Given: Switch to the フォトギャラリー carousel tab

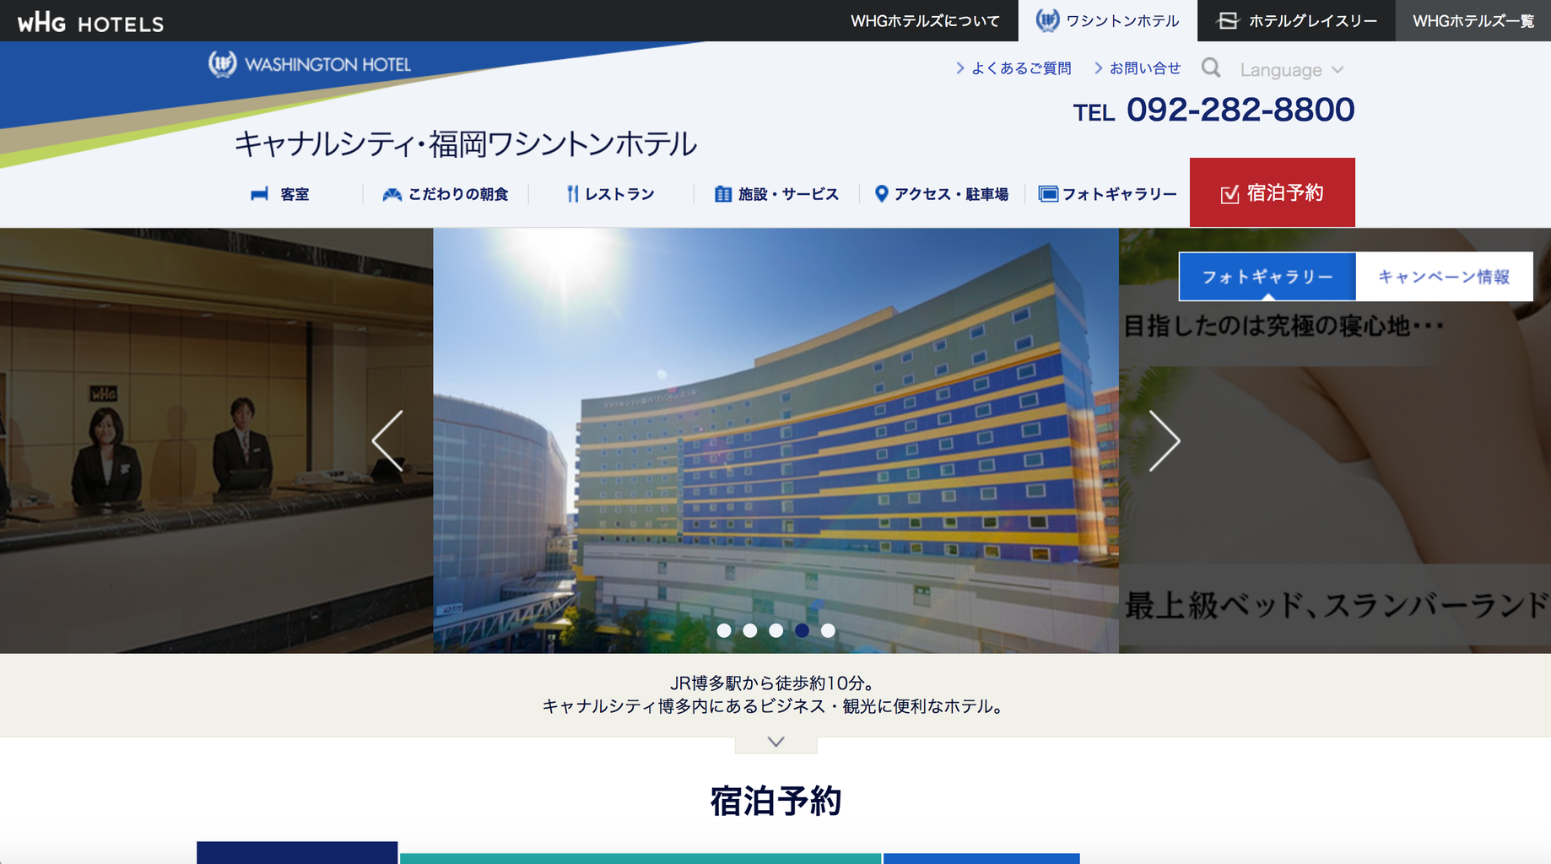Looking at the screenshot, I should [x=1267, y=277].
